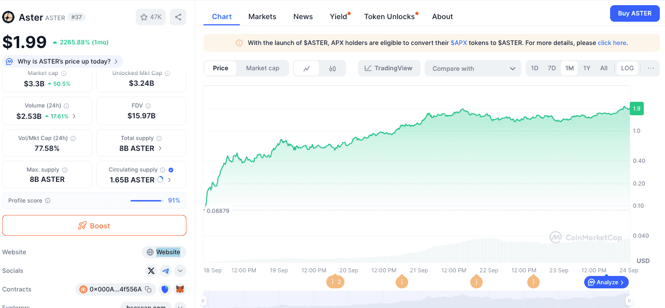The width and height of the screenshot is (665, 308).
Task: Open the share icon next to the watchlist star
Action: click(x=178, y=17)
